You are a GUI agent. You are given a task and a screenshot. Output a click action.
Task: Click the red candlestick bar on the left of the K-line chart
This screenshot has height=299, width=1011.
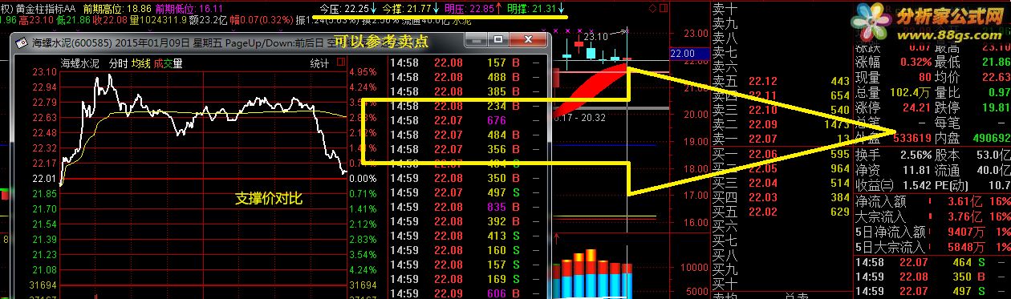tap(556, 78)
